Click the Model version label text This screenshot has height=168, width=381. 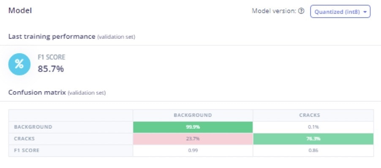274,11
